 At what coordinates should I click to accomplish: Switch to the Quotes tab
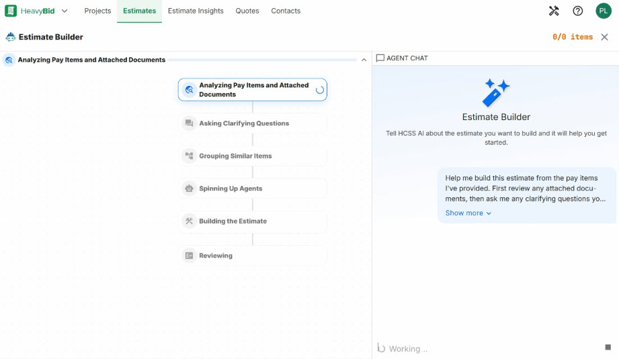pos(247,11)
